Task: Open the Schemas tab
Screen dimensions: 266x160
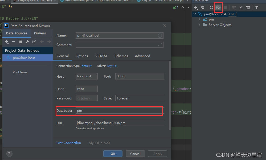Action: click(121, 56)
